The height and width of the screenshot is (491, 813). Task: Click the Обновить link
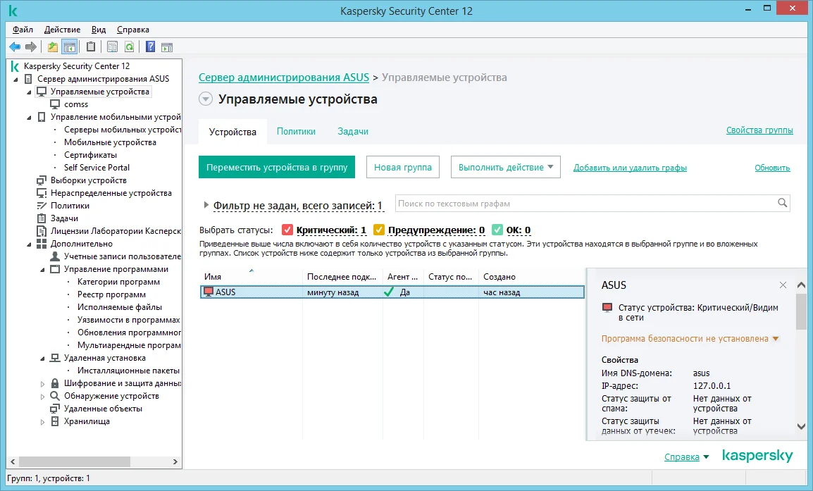(772, 168)
